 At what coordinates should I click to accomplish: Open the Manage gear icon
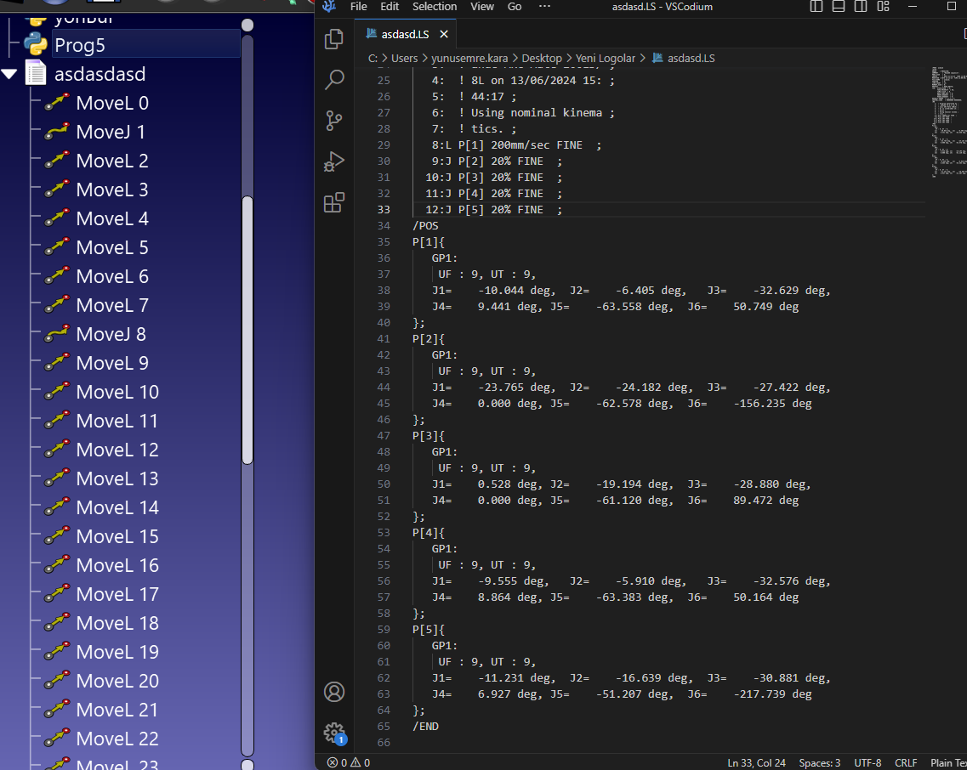click(x=334, y=732)
